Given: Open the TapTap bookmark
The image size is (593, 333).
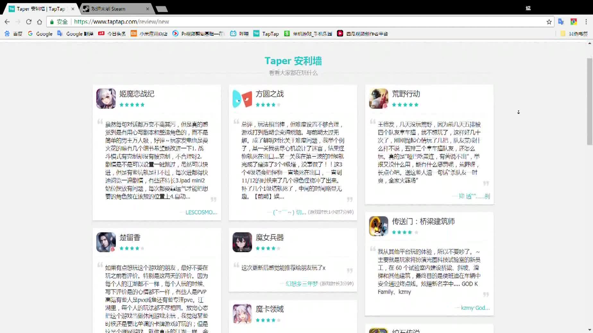Looking at the screenshot, I should [x=266, y=34].
